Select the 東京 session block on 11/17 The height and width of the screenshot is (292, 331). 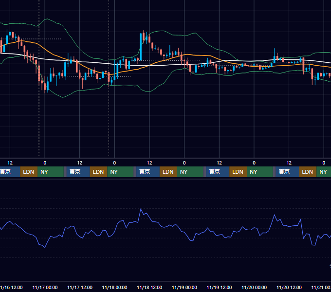pos(78,172)
